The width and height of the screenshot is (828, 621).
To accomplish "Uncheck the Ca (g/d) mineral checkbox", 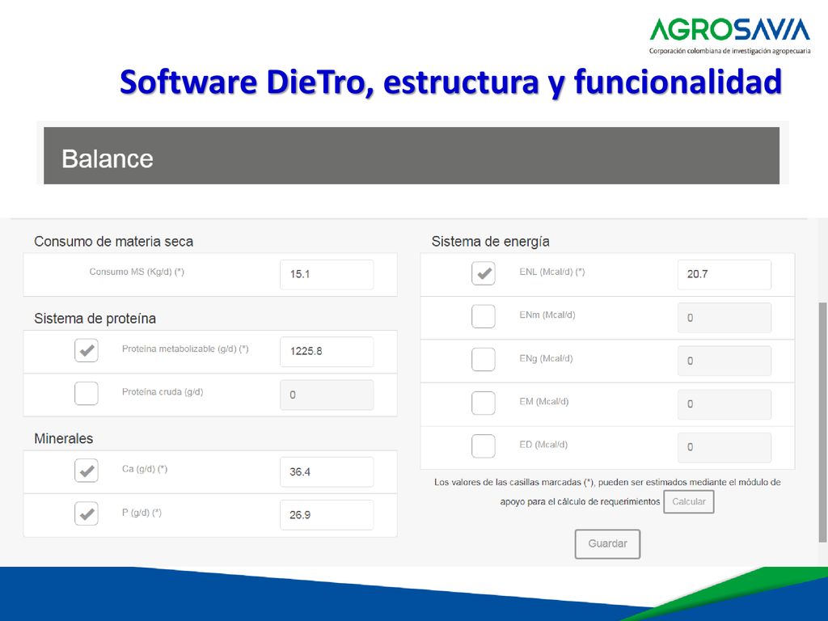I will coord(86,471).
